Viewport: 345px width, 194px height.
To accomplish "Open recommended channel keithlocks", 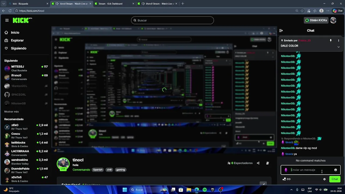I will [26, 144].
